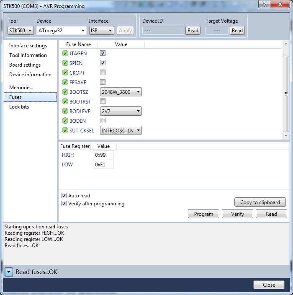This screenshot has width=293, height=295.
Task: Click the green check icon beside SUT_CKSEL
Action: tap(65, 130)
